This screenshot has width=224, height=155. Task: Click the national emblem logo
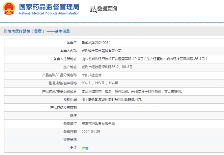(9, 8)
